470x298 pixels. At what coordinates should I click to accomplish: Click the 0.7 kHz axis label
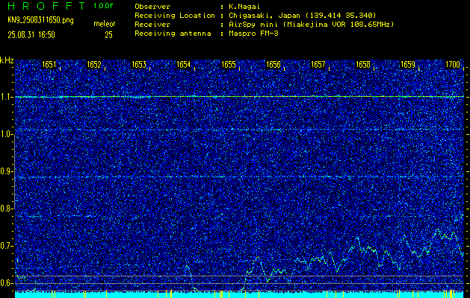6,246
